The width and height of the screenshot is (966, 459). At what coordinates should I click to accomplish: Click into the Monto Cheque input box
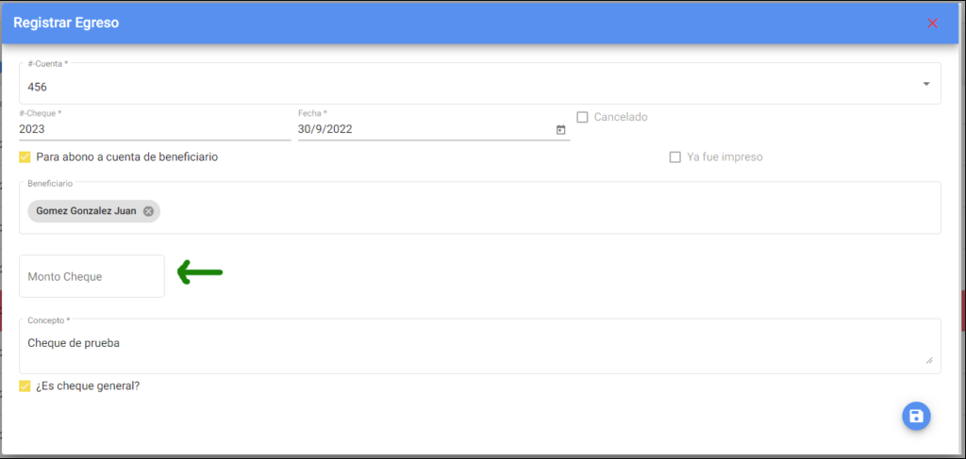tap(92, 276)
